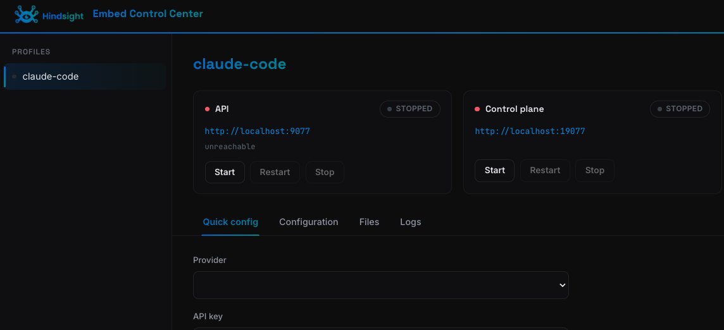The height and width of the screenshot is (330, 724).
Task: Stop the Control plane service
Action: [595, 170]
